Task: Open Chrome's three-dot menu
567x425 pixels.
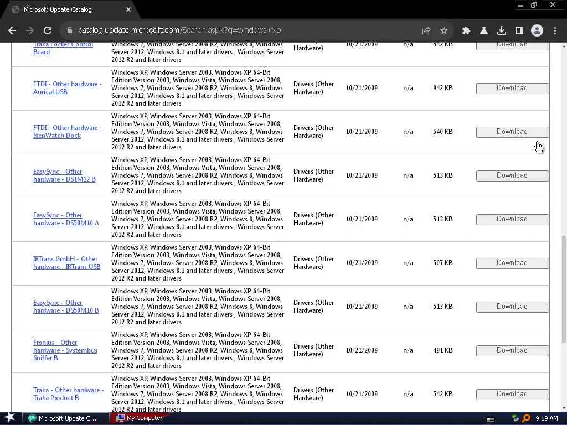Action: point(555,30)
